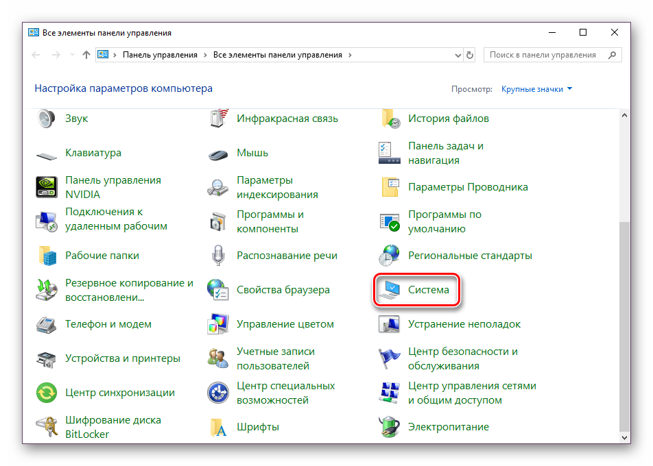653x466 pixels.
Task: Refresh the control panel view
Action: [470, 55]
